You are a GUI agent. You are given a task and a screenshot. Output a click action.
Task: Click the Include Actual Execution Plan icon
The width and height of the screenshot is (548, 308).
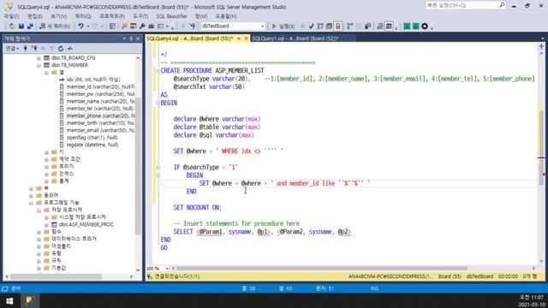[350, 27]
